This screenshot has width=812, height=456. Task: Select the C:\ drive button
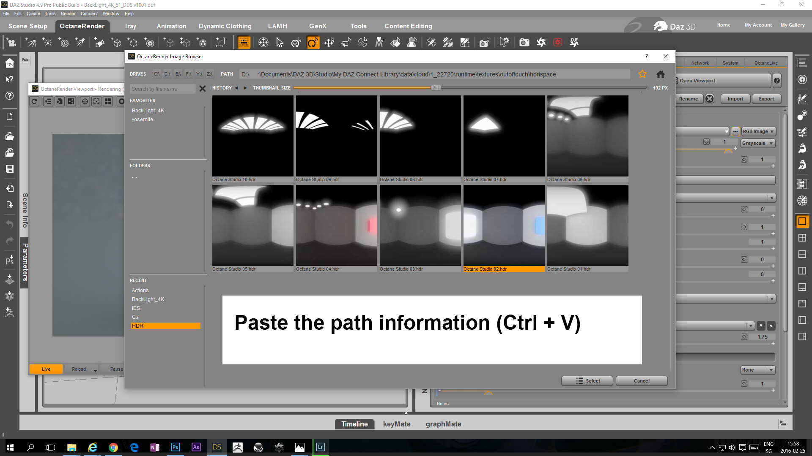coord(157,74)
